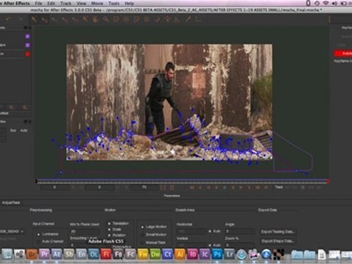Click the second purple layer color swatch
The image size is (352, 264).
[x=27, y=45]
